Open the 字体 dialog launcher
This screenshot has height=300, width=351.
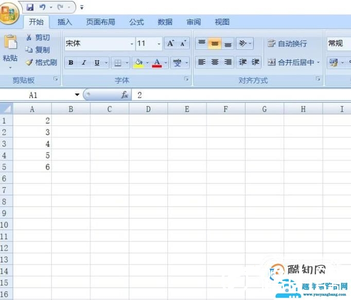[186, 79]
